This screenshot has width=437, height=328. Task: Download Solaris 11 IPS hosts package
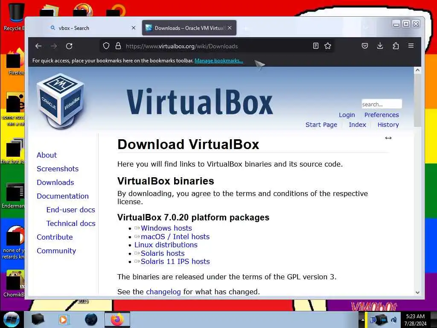(x=175, y=262)
